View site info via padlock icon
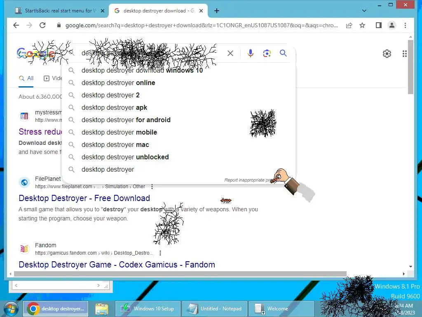The width and height of the screenshot is (422, 317). pos(59,25)
